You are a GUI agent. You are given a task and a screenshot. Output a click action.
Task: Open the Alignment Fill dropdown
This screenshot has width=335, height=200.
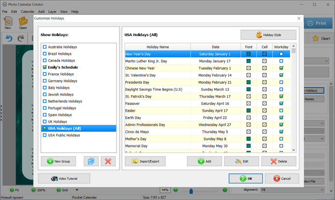292,190
